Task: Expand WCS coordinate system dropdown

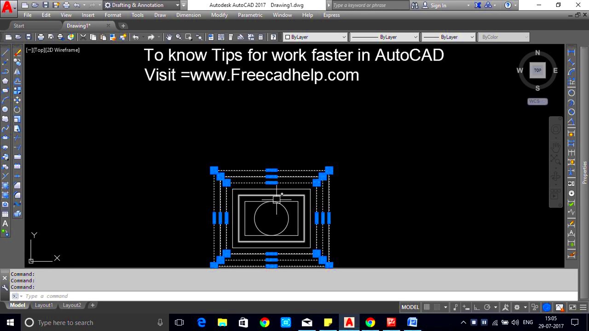Action: (x=537, y=102)
